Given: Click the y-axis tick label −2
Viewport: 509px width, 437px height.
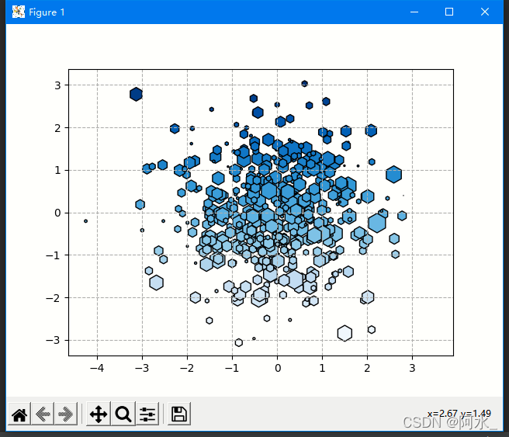Looking at the screenshot, I should (x=54, y=298).
